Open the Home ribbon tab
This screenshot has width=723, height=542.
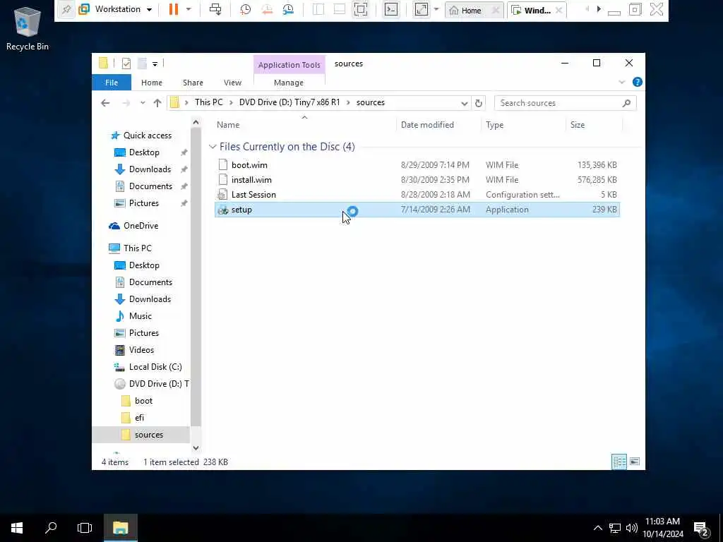[x=152, y=83]
